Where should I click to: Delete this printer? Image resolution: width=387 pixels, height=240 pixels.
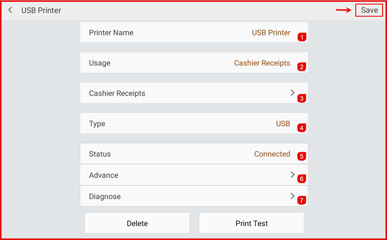tap(137, 223)
